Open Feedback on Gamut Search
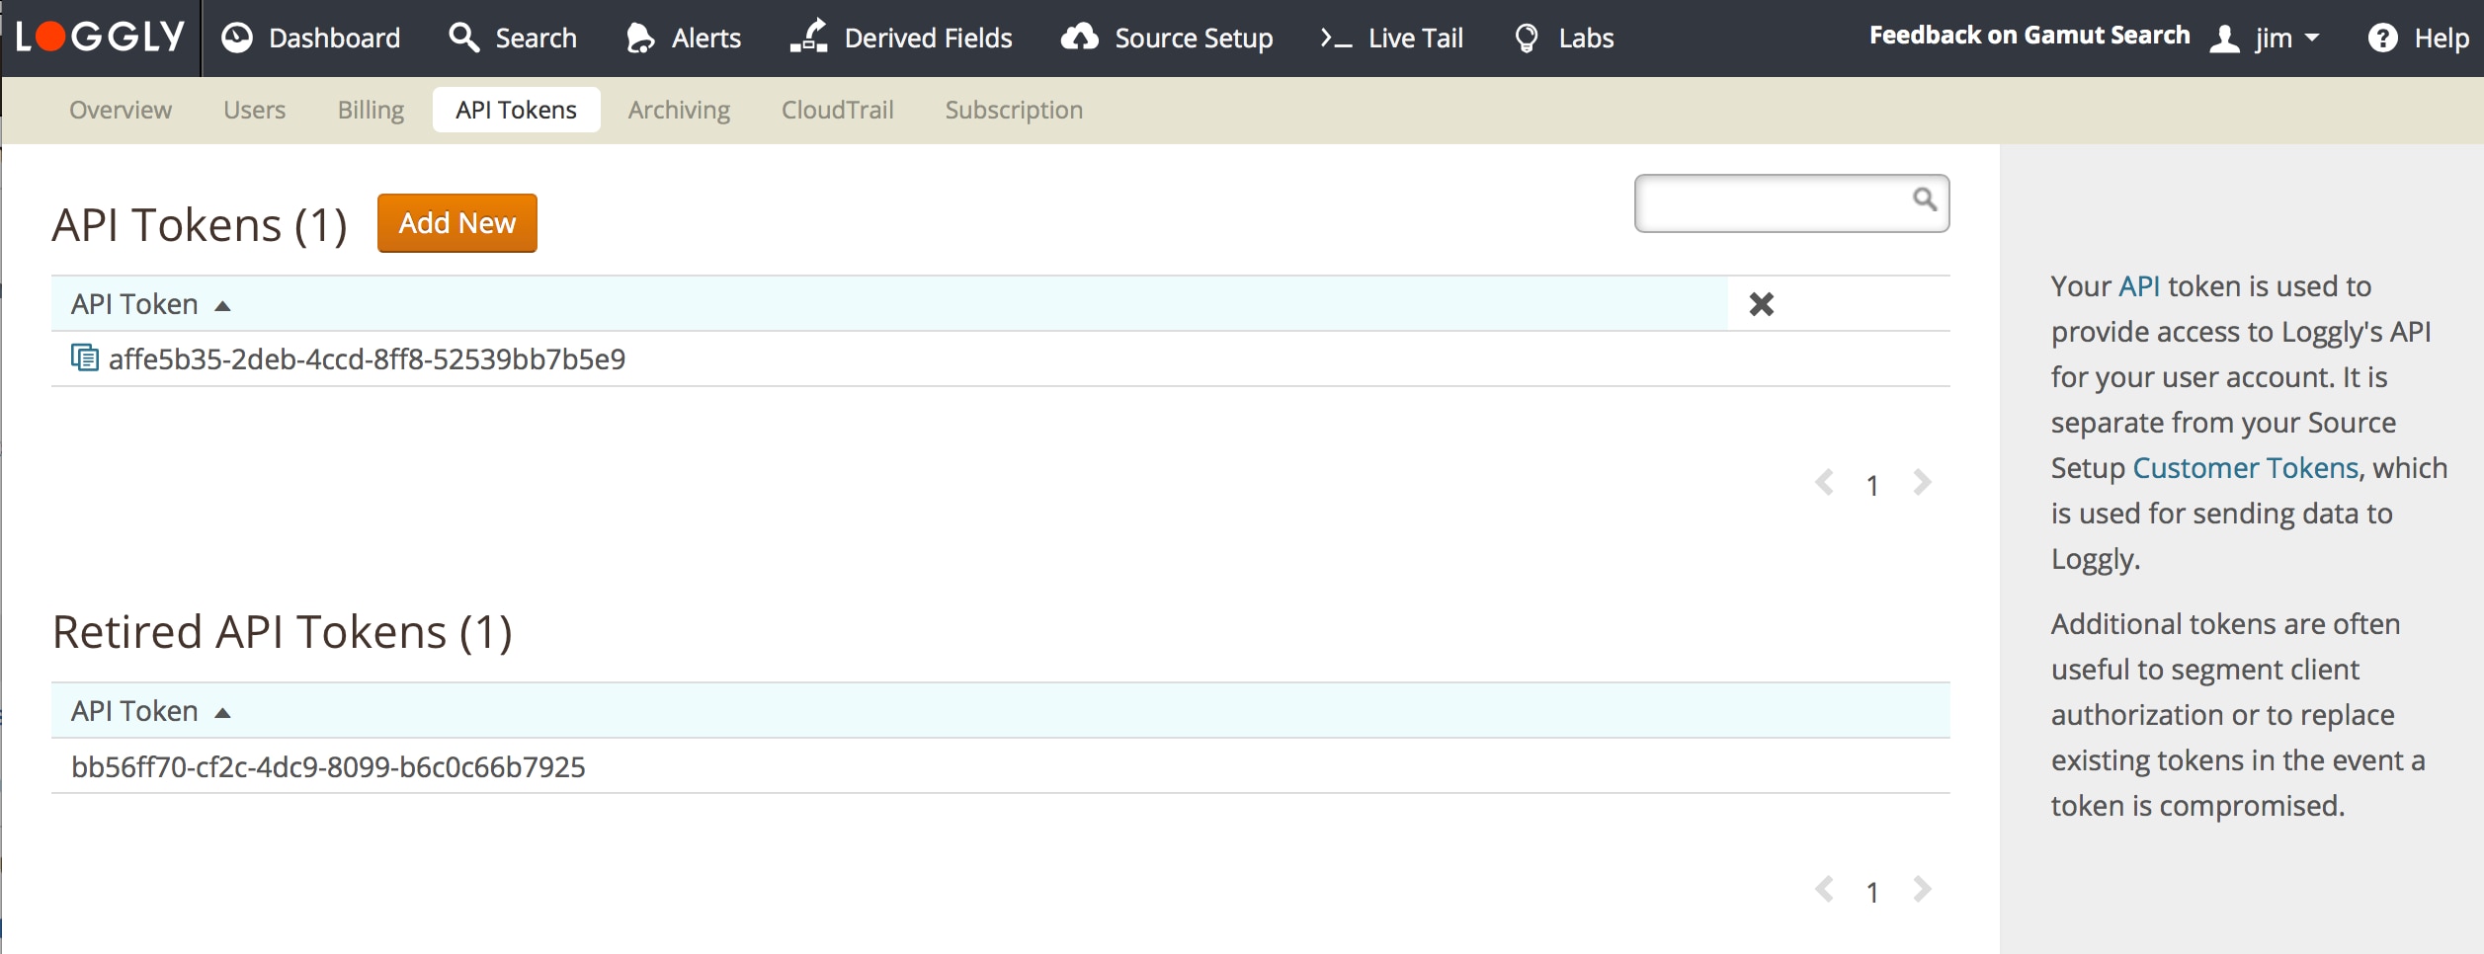This screenshot has width=2484, height=954. [2029, 36]
